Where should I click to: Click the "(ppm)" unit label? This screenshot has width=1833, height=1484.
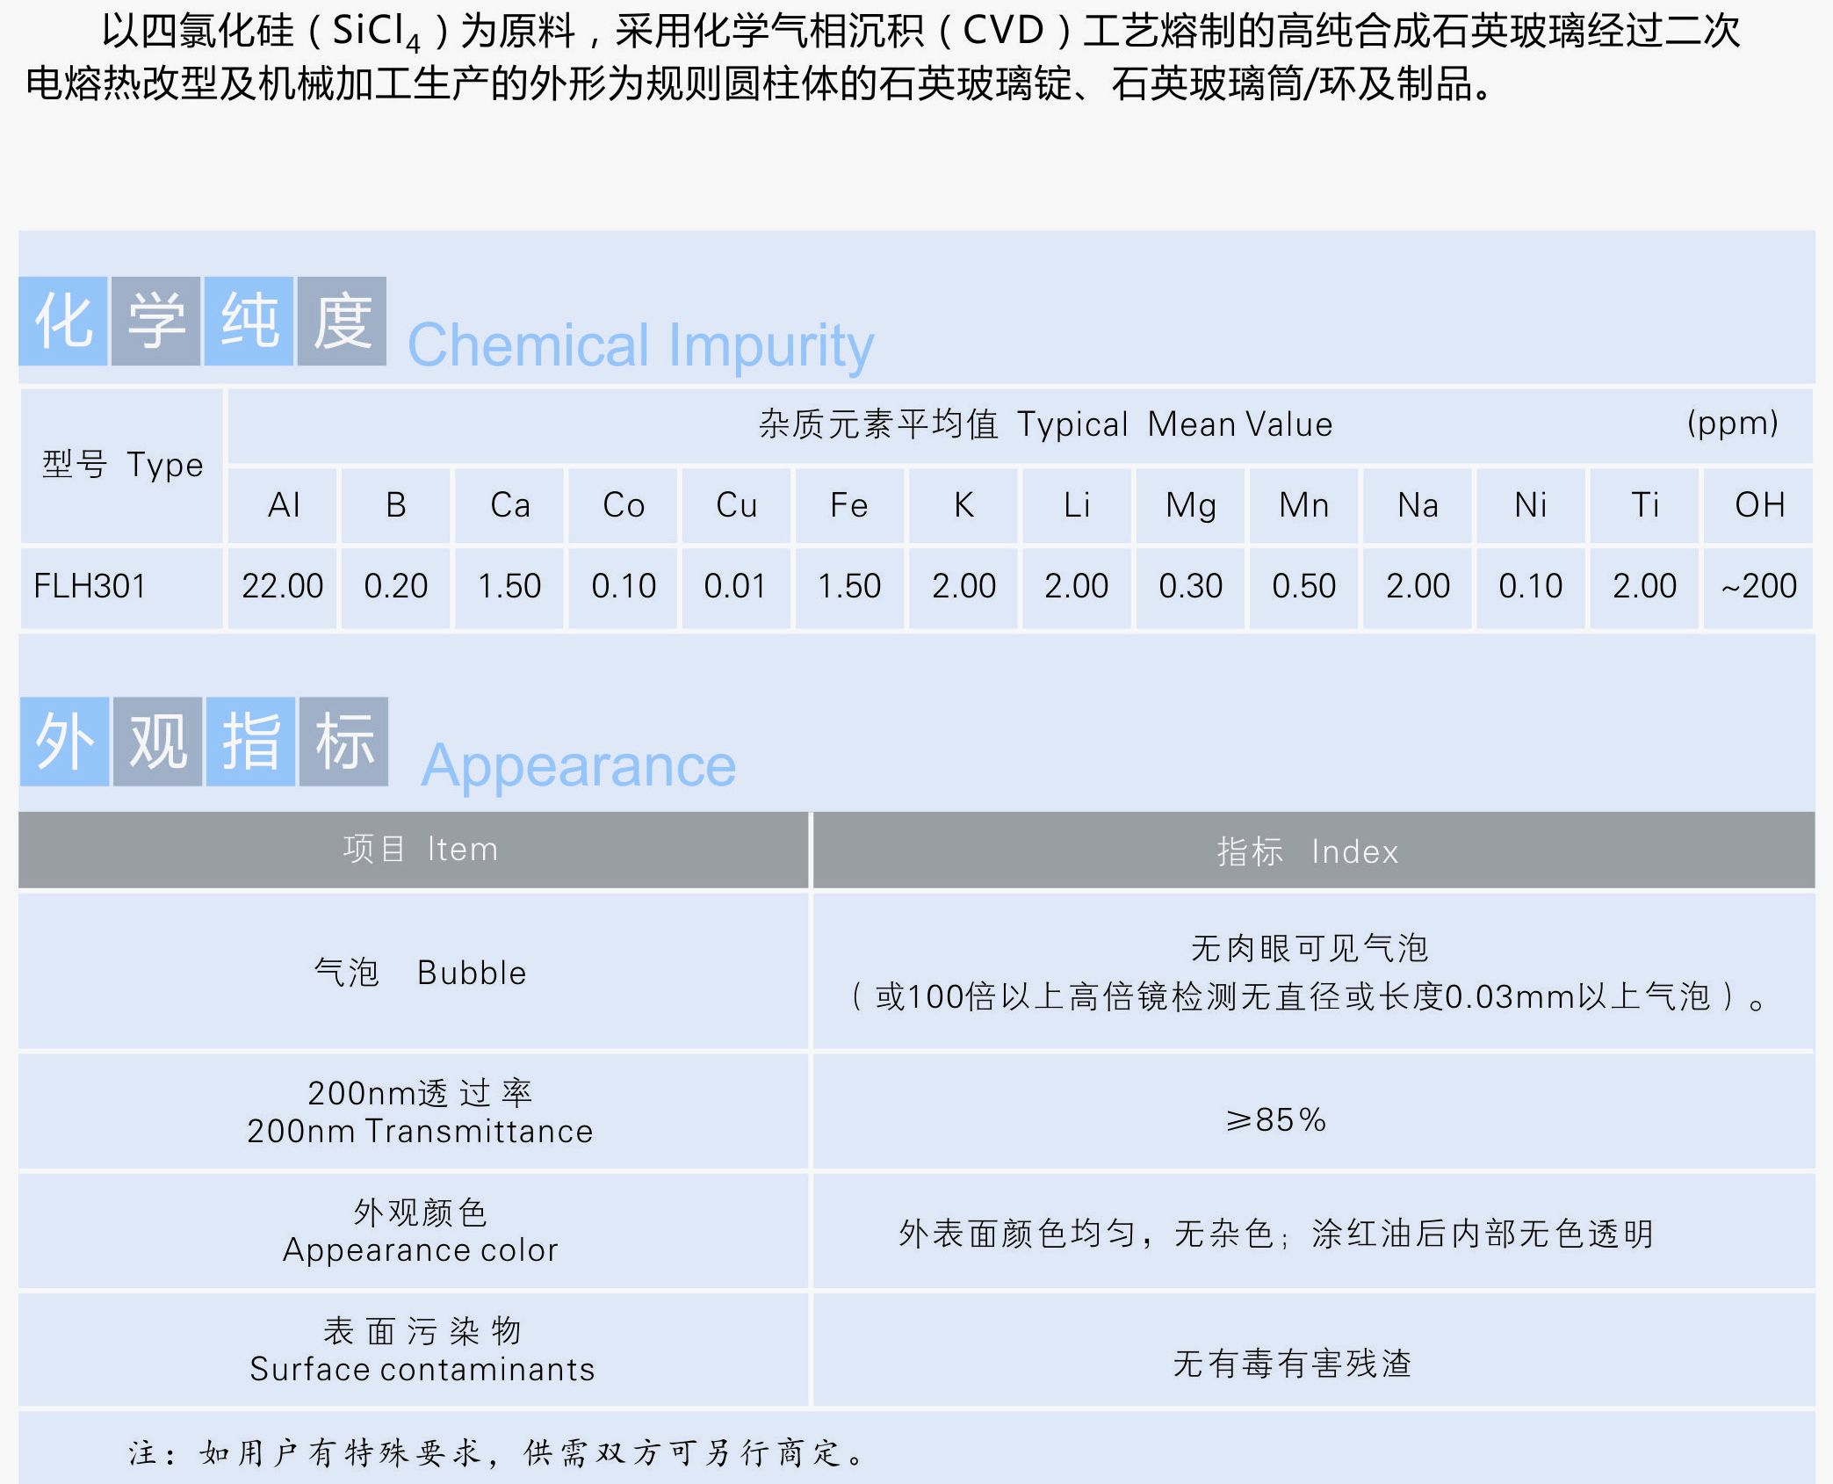click(1732, 423)
